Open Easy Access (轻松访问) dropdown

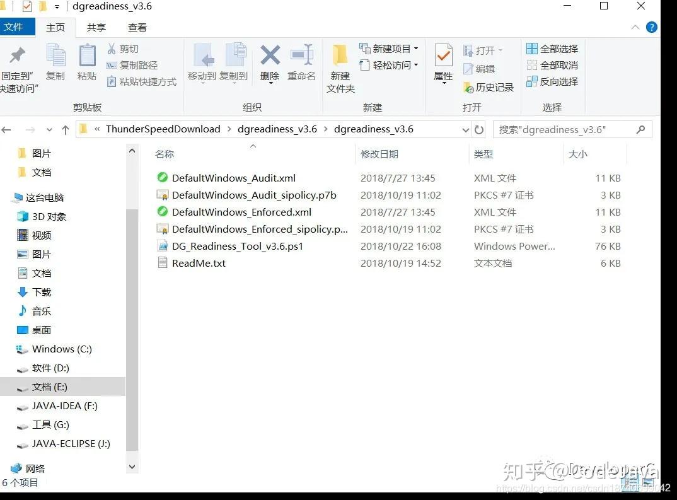(388, 65)
